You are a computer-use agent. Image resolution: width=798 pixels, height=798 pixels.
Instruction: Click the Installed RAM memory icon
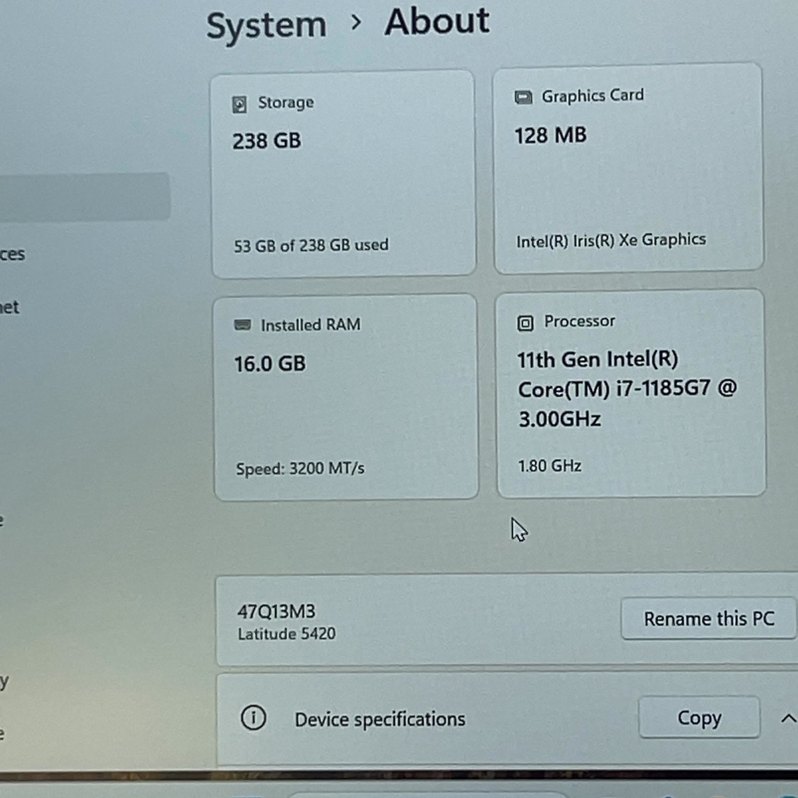pyautogui.click(x=242, y=324)
